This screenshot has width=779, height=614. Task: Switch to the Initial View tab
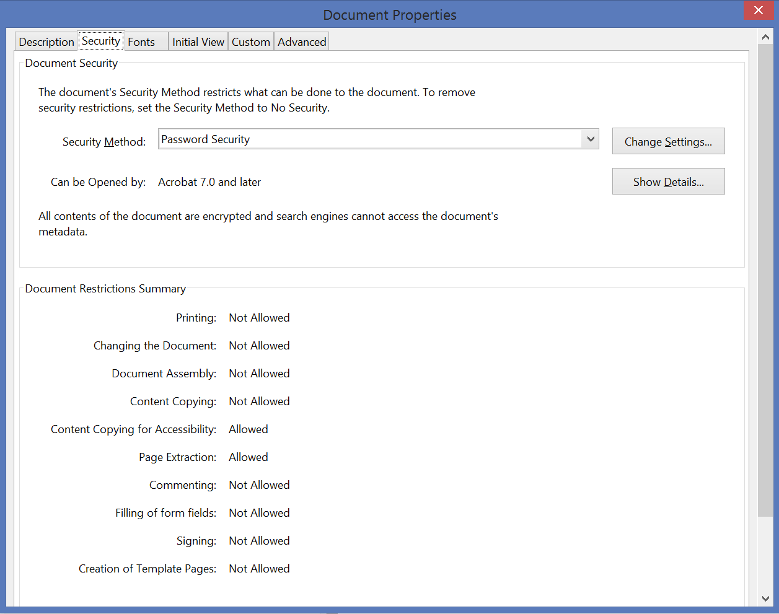click(198, 41)
